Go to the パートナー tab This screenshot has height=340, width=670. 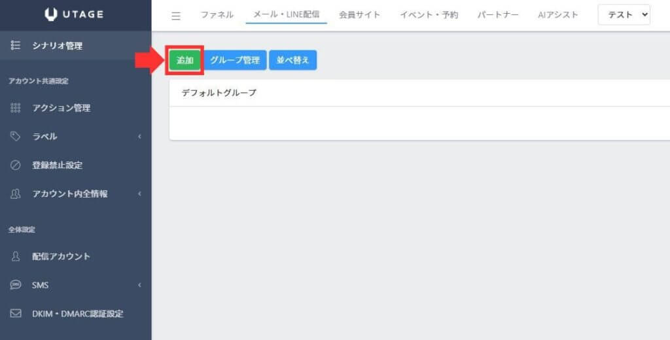[498, 15]
